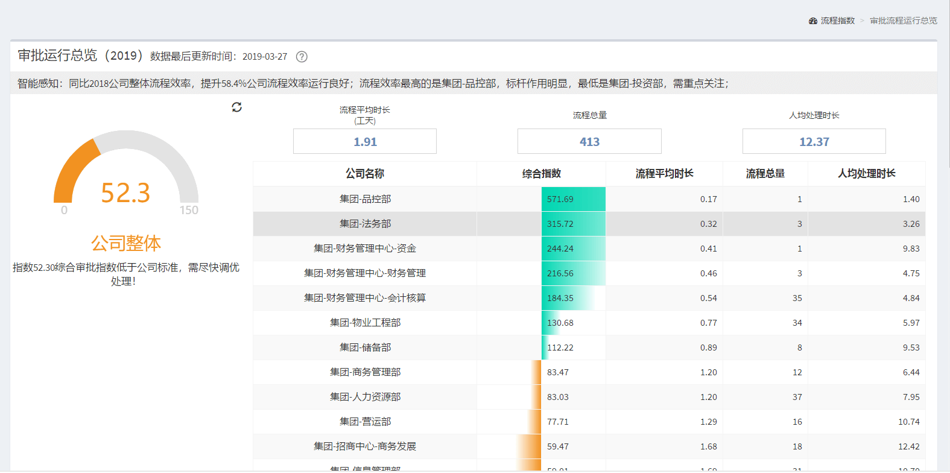
Task: Click the 流程平均时长 1.91 value box
Action: (365, 142)
